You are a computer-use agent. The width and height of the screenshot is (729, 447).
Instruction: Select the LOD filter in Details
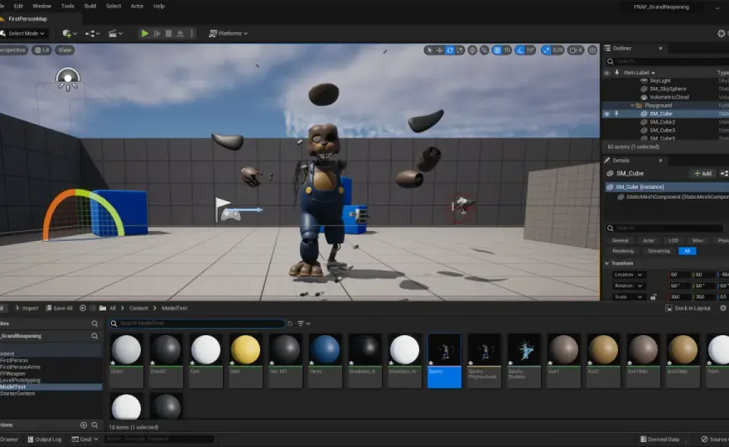tap(673, 240)
